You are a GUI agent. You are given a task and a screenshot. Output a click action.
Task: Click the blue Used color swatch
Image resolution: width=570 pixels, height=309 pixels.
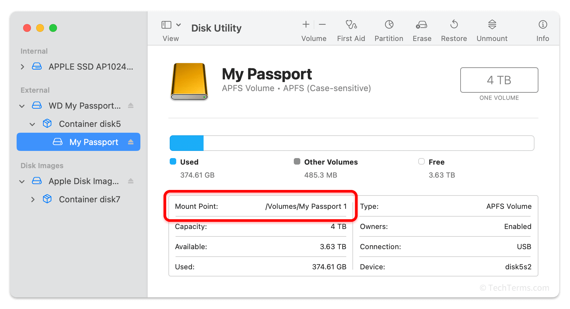click(173, 161)
